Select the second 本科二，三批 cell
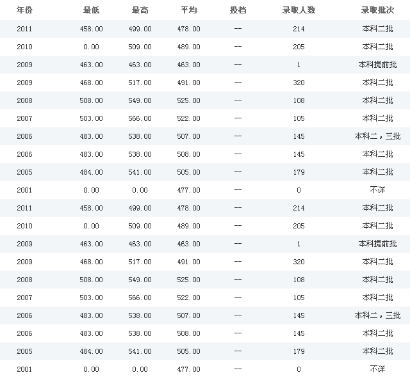The height and width of the screenshot is (382, 410). (x=377, y=315)
